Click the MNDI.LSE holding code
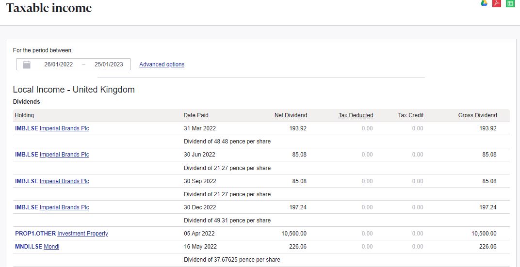This screenshot has width=520, height=267. point(29,247)
